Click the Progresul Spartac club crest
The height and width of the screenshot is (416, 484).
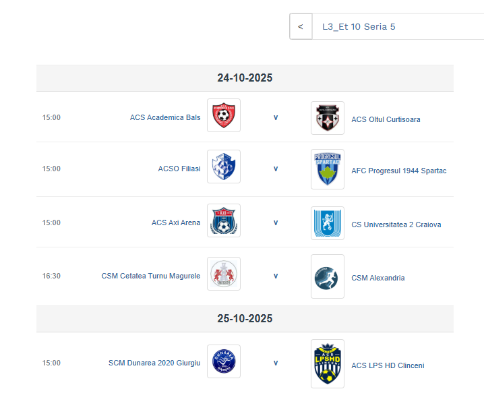pos(328,169)
